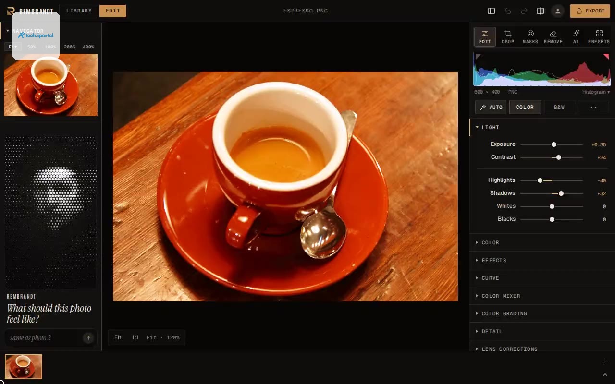Switch to the Edit tab in header
The width and height of the screenshot is (615, 384).
tap(113, 11)
